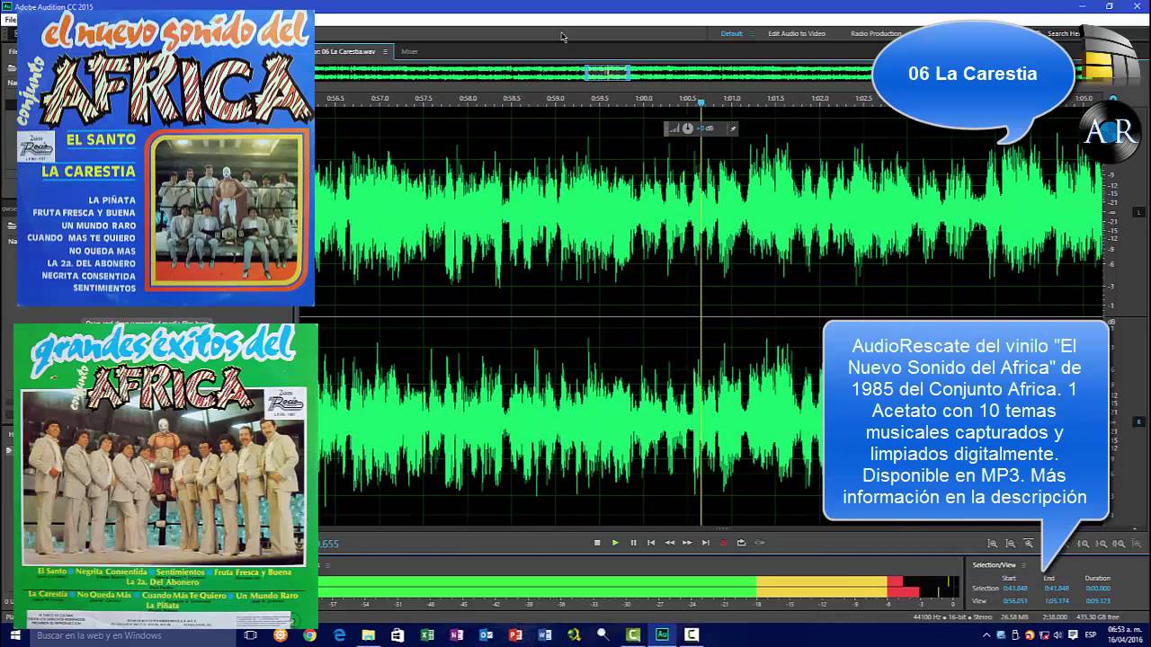Click the zoom to selection icon
The image size is (1151, 647).
click(1120, 544)
